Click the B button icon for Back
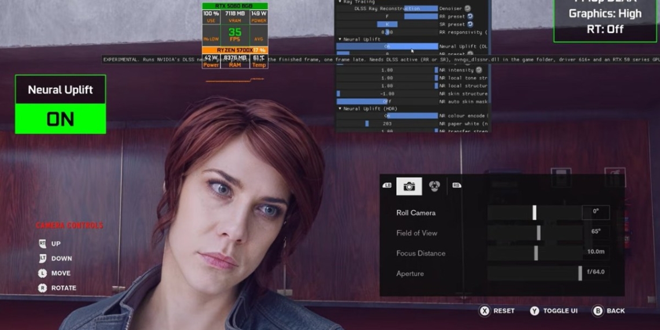 coord(597,311)
